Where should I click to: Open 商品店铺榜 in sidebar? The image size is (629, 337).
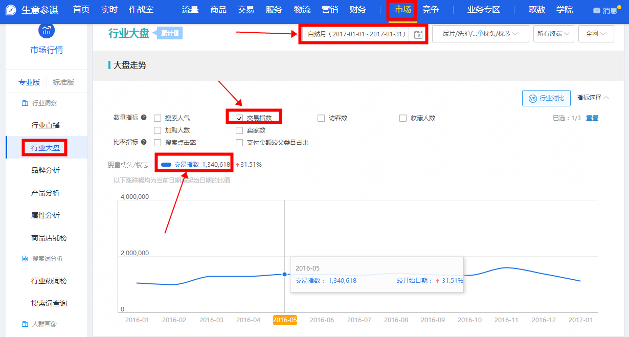coord(49,238)
